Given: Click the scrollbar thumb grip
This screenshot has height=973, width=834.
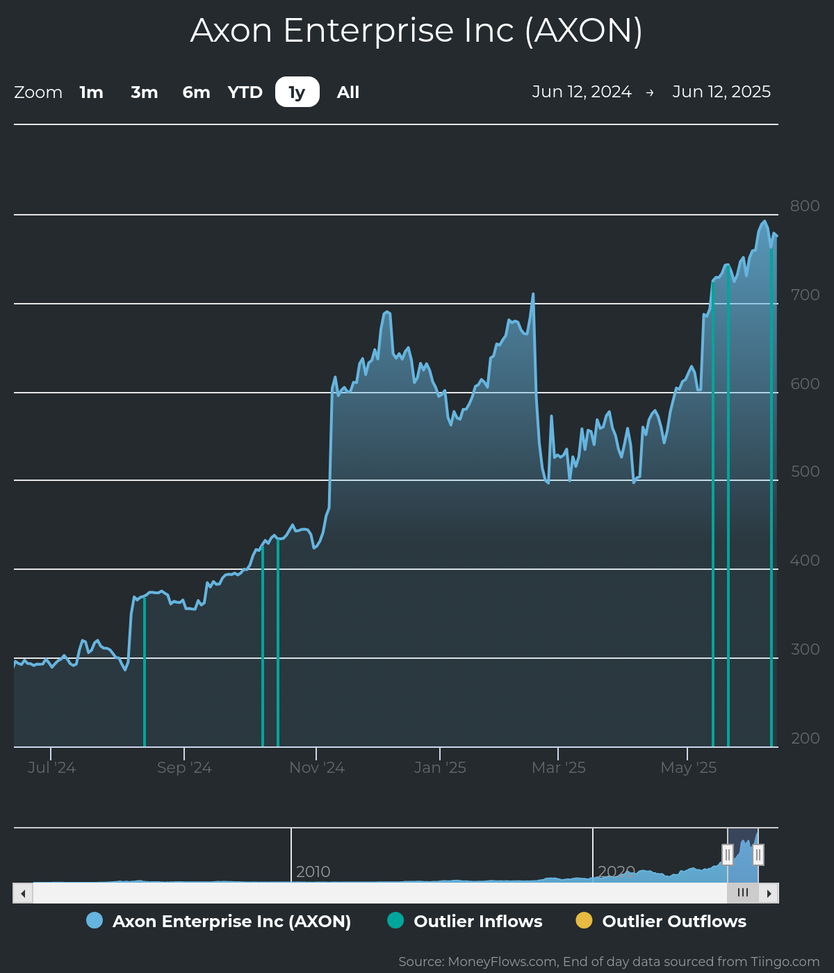Looking at the screenshot, I should tap(743, 893).
